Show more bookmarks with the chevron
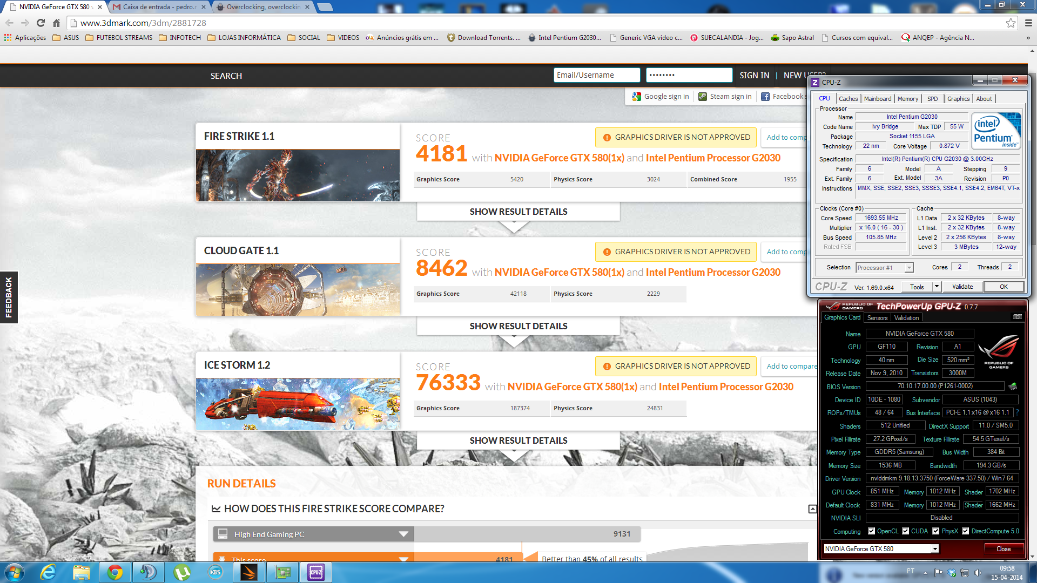Viewport: 1037px width, 583px height. (1028, 38)
